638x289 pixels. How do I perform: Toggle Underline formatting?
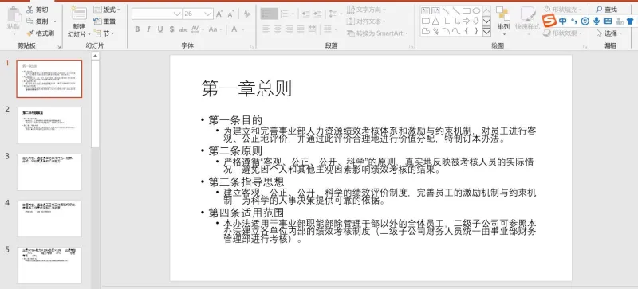[160, 29]
